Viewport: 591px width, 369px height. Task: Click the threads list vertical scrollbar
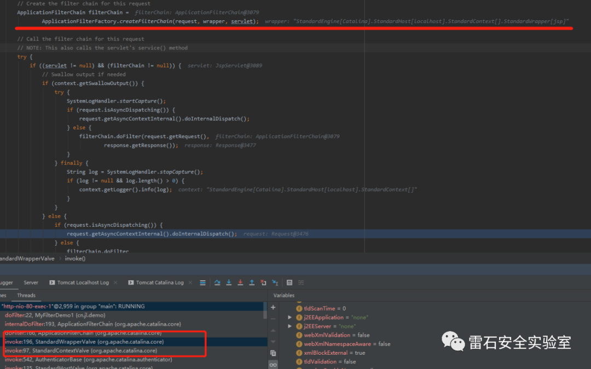click(x=265, y=310)
